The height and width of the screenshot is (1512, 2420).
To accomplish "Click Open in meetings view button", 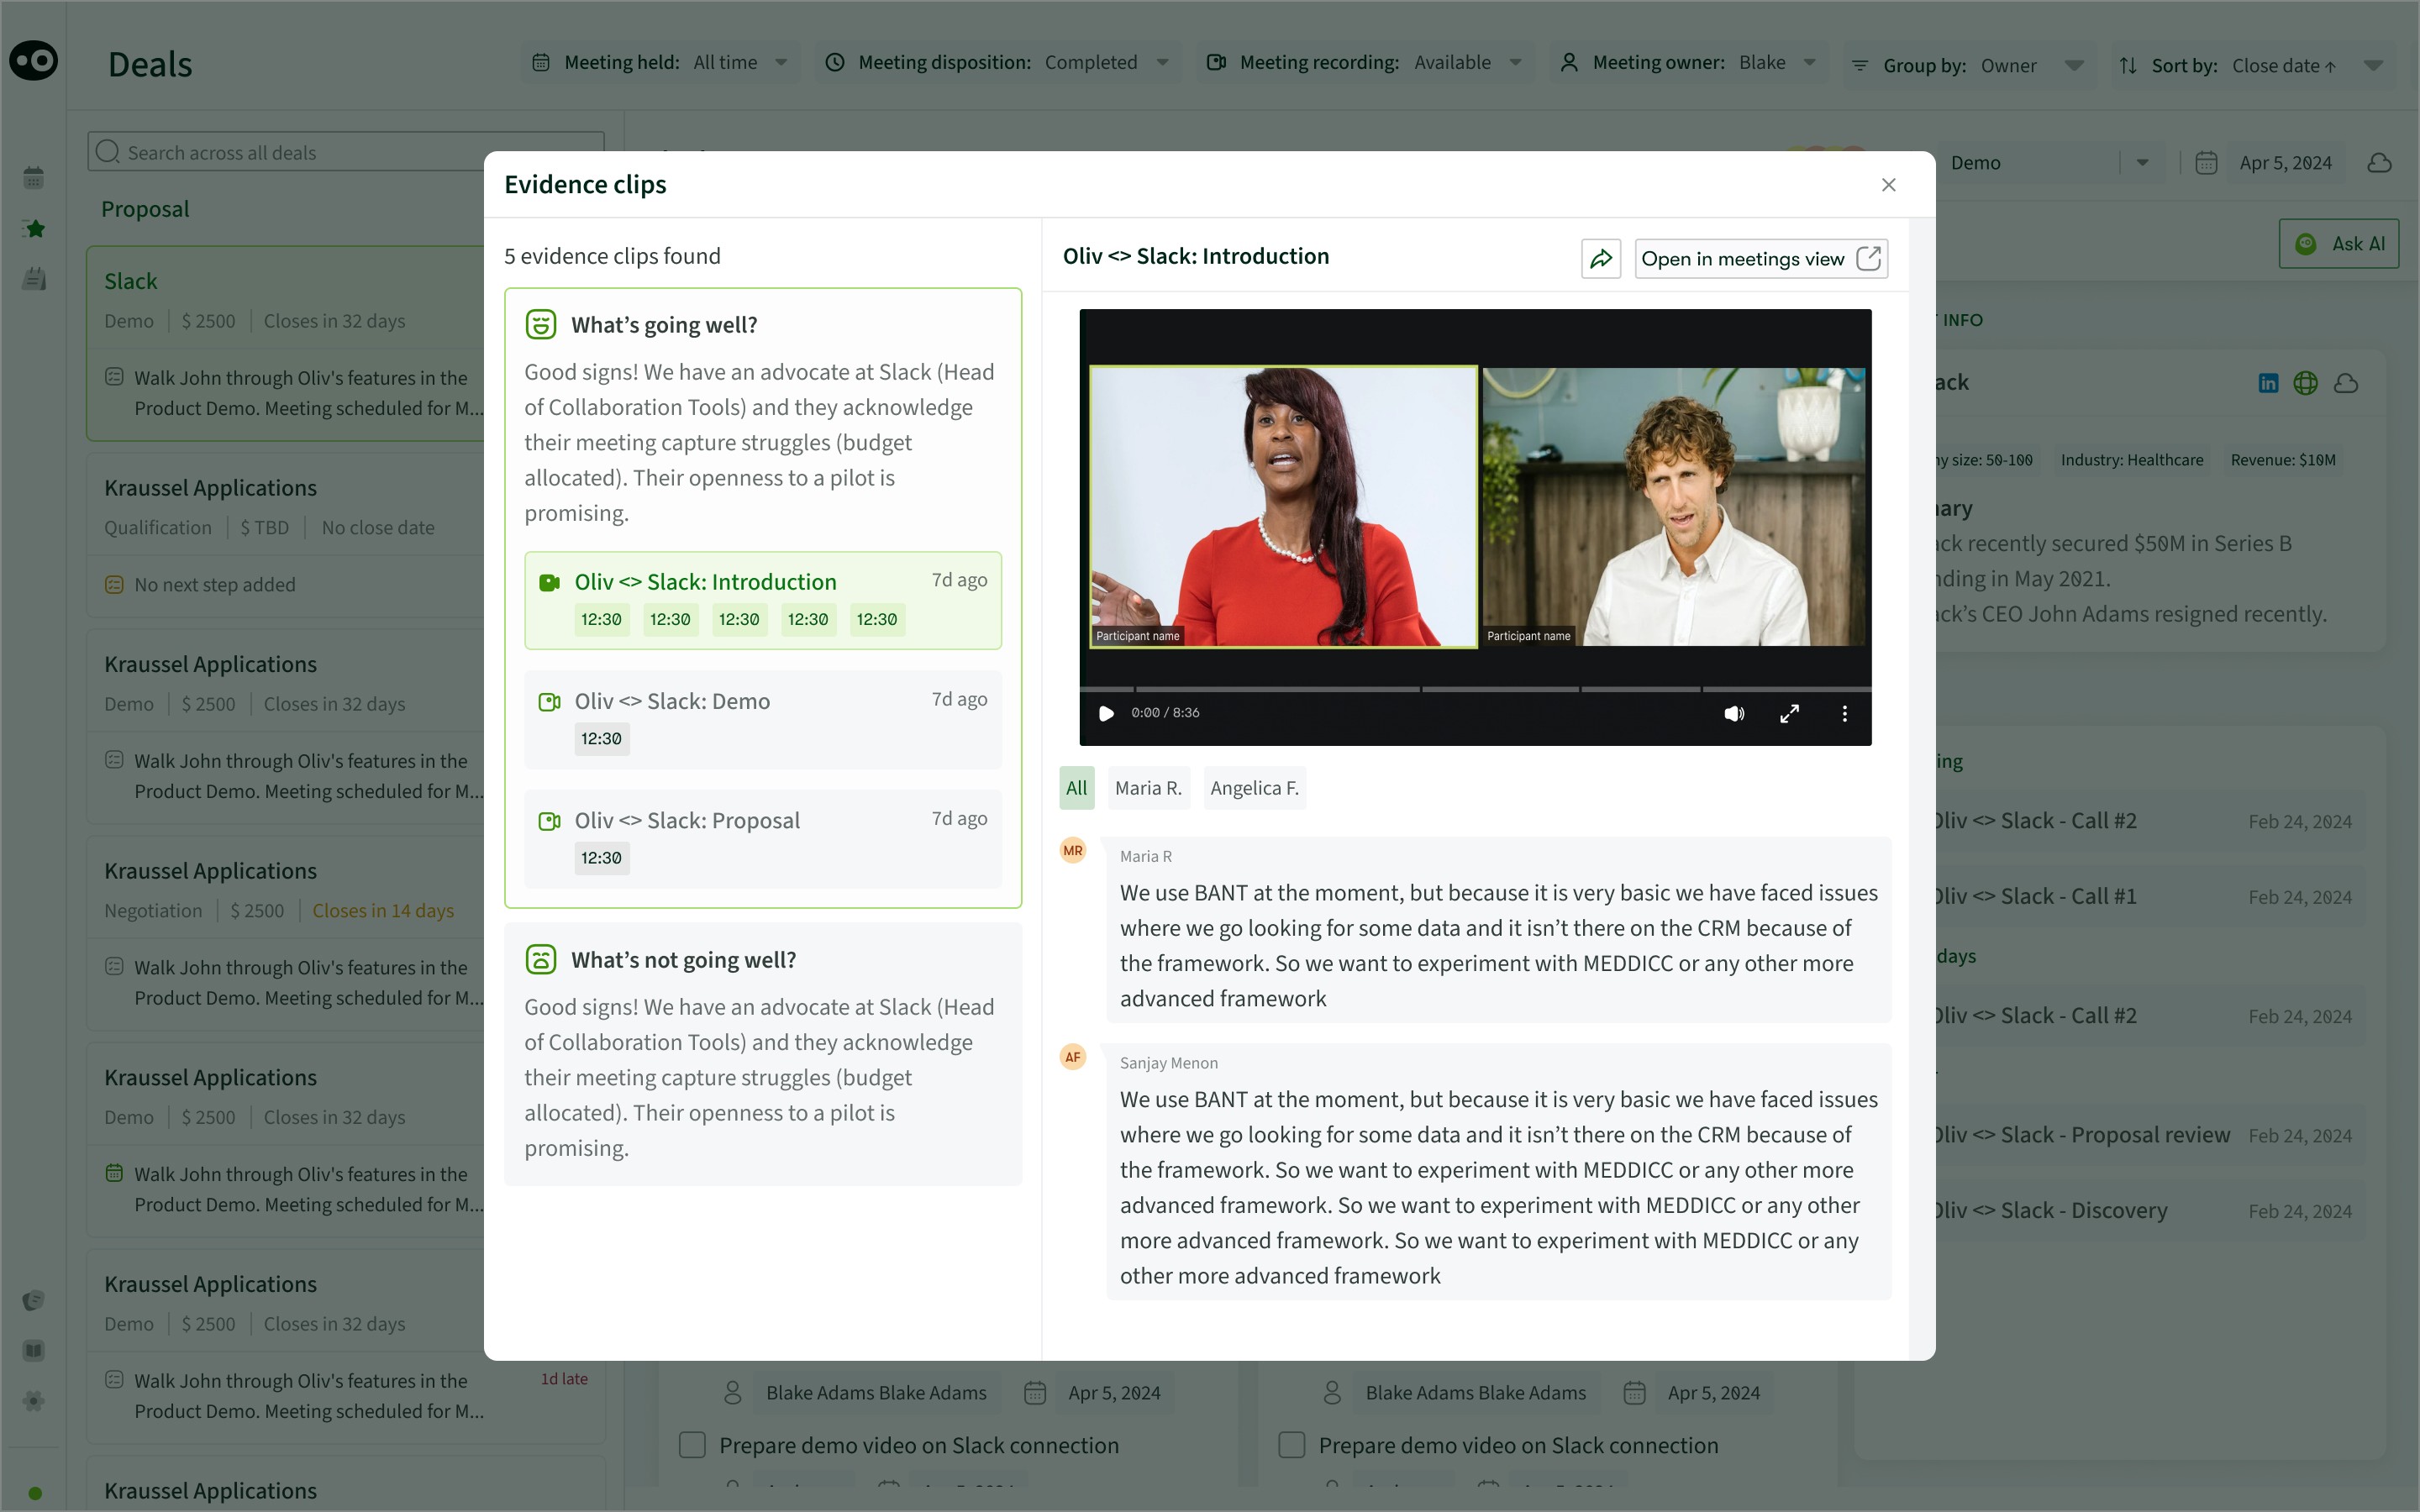I will point(1760,259).
